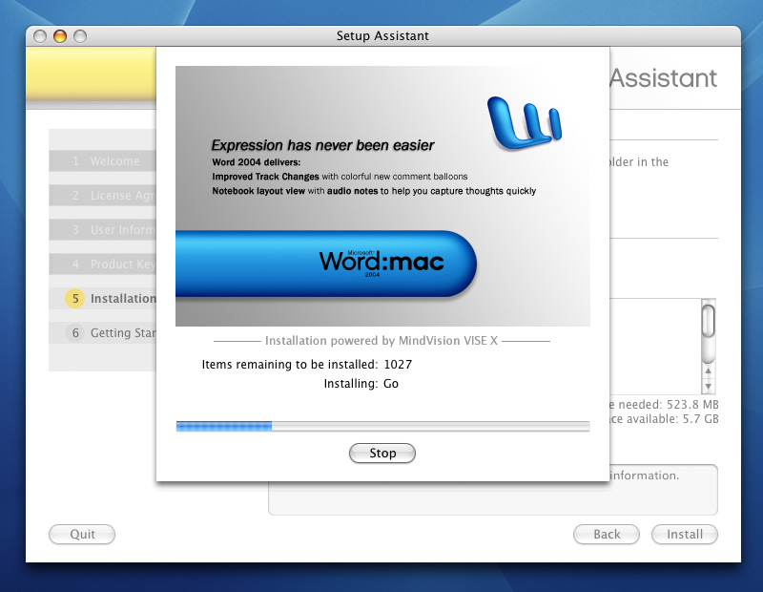Click the scrollbar up arrow

pos(708,370)
